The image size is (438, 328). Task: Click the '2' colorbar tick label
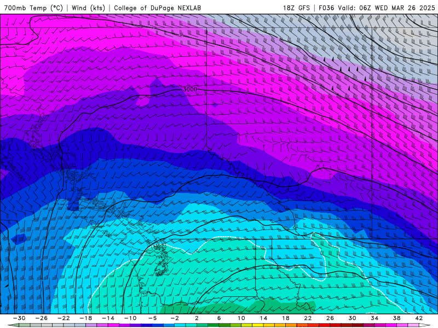pos(197,318)
